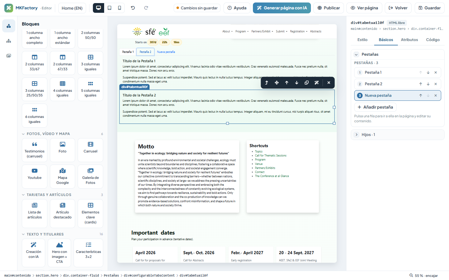
Task: Move Pestaña 1 down in the tab list
Action: click(428, 72)
